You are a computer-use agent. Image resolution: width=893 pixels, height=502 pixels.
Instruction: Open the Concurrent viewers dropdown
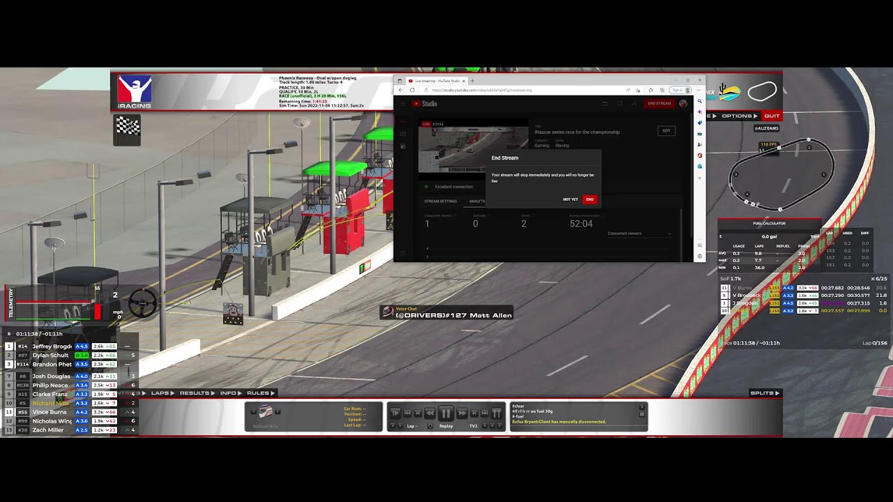[639, 234]
